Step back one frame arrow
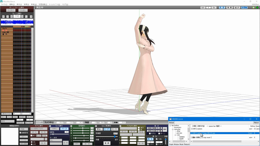 (12, 16)
